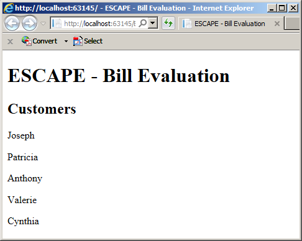Click the customer name Patricia
This screenshot has height=241, width=302.
pos(22,157)
